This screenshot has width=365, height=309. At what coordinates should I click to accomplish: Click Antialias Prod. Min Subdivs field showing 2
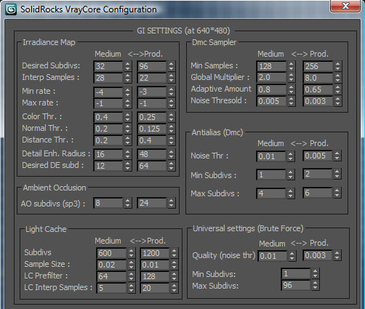click(318, 174)
